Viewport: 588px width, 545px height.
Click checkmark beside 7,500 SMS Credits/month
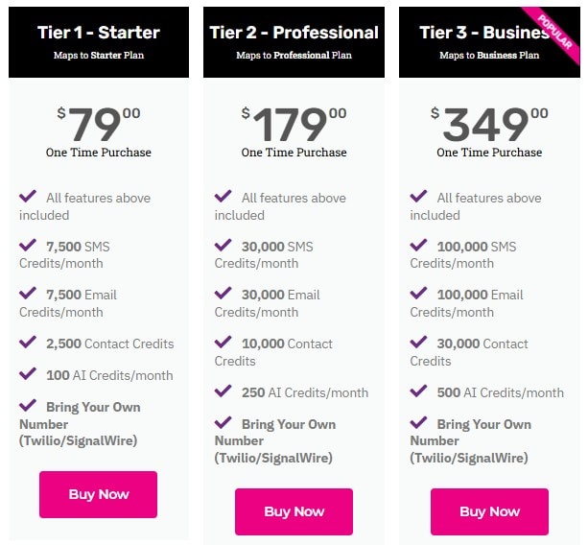click(29, 245)
